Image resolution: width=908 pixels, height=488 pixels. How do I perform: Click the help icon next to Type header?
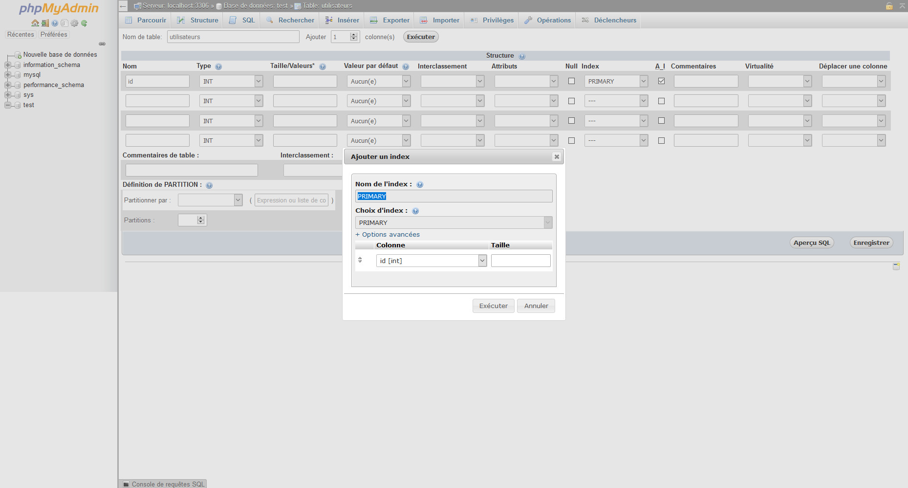(218, 67)
